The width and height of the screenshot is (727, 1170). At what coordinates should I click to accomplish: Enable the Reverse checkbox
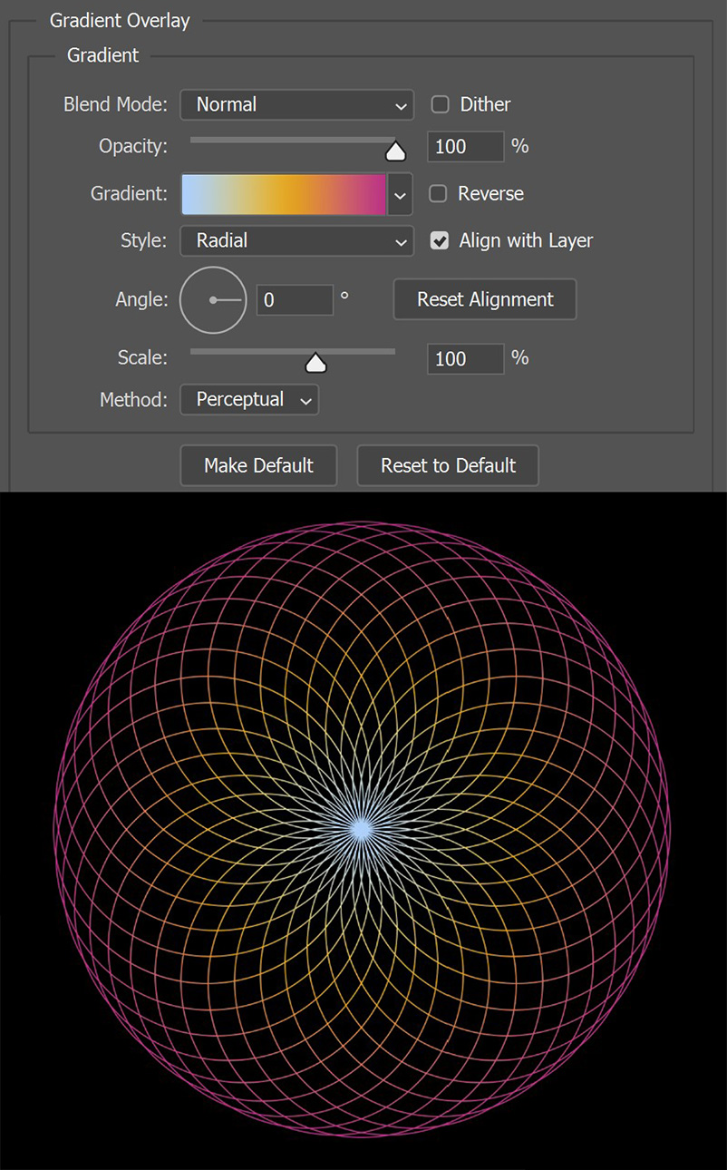tap(440, 193)
